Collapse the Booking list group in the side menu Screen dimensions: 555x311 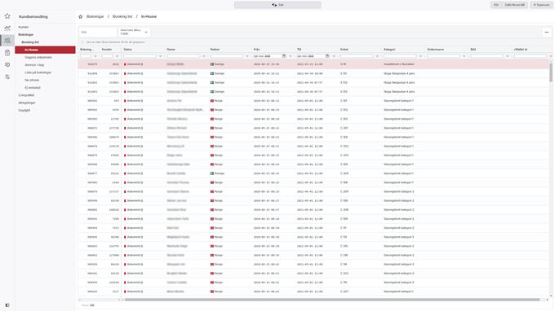click(30, 42)
